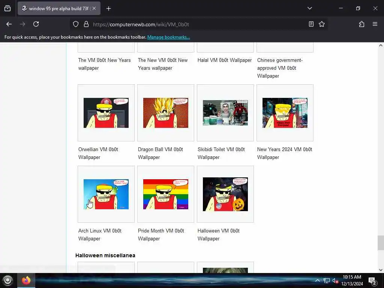Reload the current page
This screenshot has height=288, width=384.
36,24
